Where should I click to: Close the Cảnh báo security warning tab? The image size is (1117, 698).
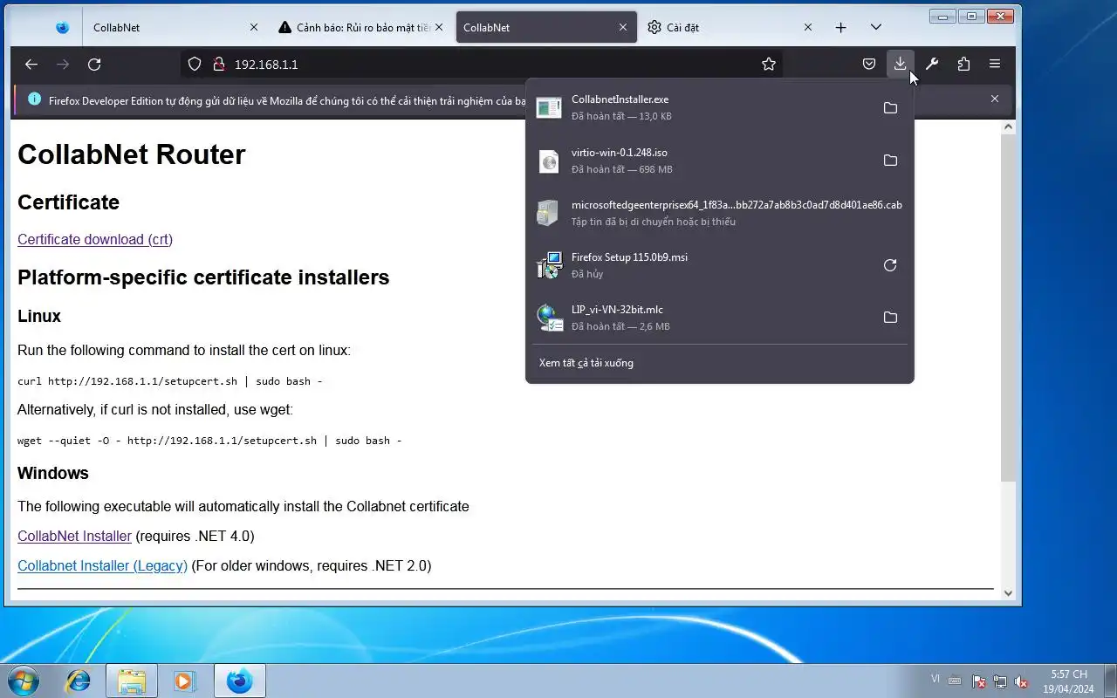[x=439, y=27]
